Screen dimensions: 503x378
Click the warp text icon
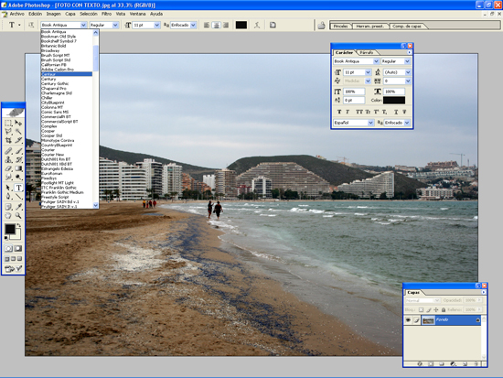coord(257,25)
